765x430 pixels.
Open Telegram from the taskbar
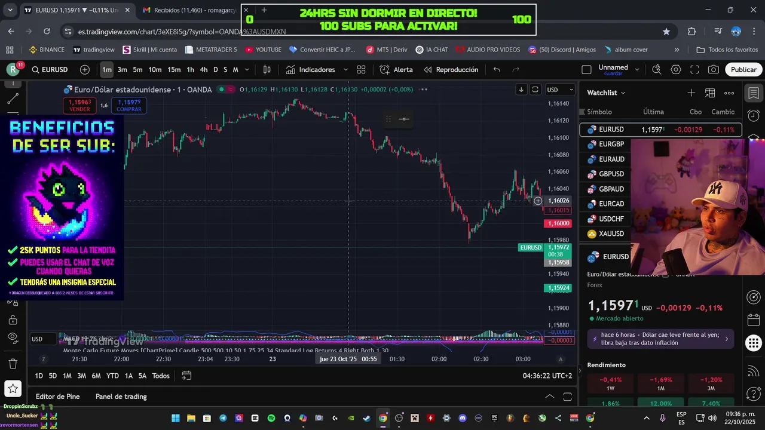pyautogui.click(x=224, y=418)
